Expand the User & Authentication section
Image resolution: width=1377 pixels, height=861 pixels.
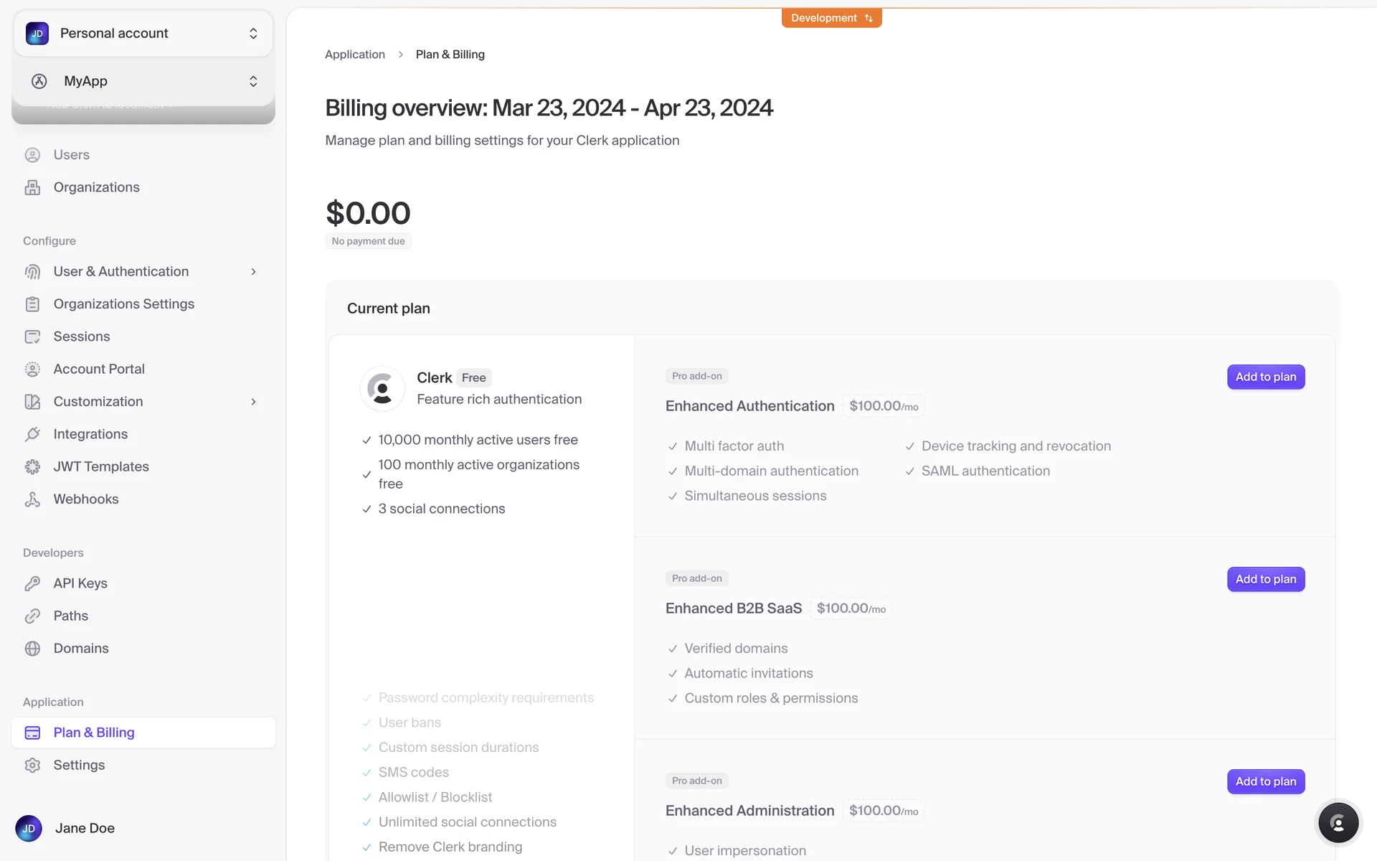tap(253, 272)
